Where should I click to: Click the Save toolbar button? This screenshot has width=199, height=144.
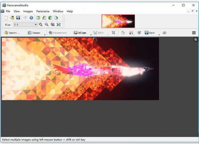150,33
